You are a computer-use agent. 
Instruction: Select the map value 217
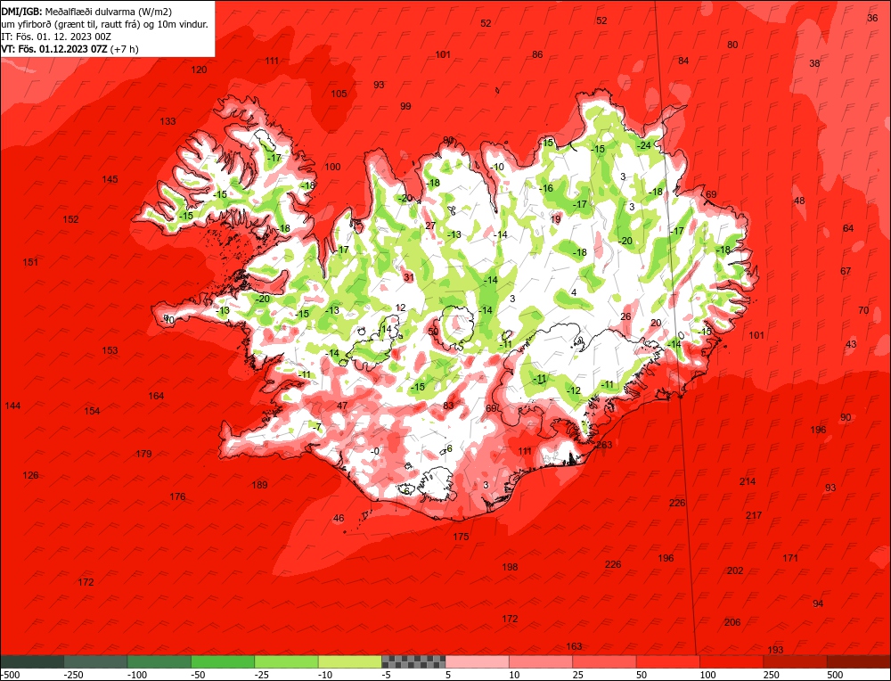click(x=754, y=515)
